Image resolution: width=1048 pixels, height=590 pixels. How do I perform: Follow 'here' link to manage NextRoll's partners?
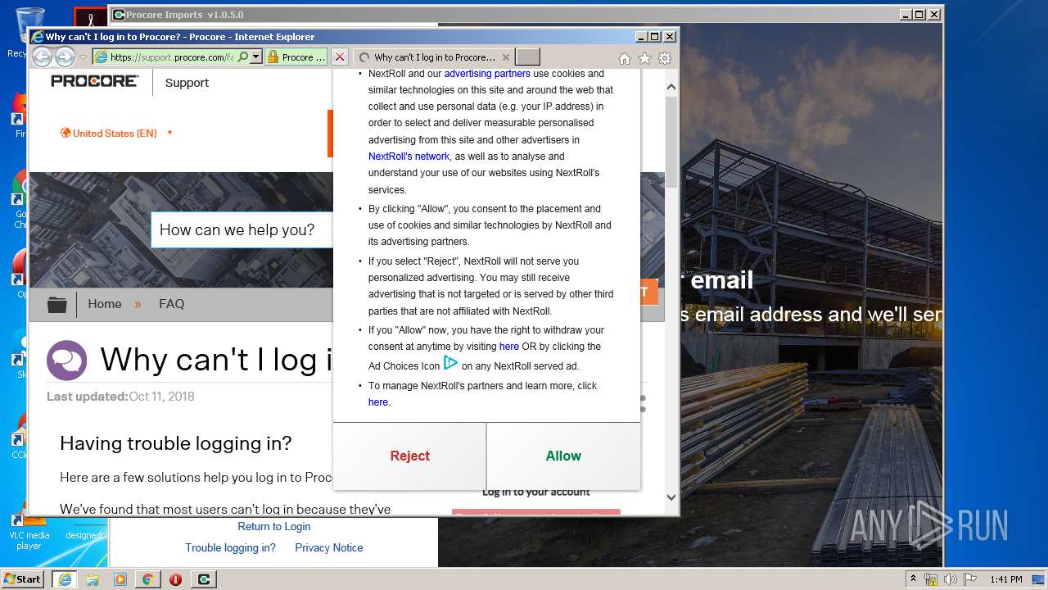(x=377, y=402)
